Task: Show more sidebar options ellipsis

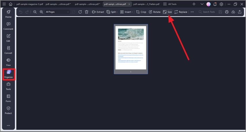Action: coord(8,125)
